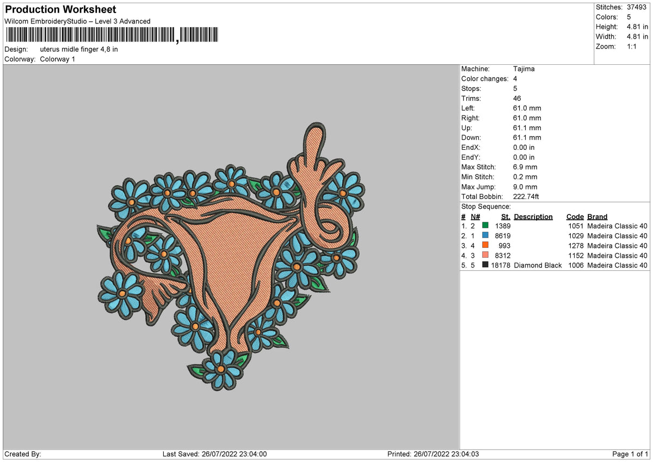Click the Page 1 of 1 label
This screenshot has height=462, width=653.
point(629,453)
